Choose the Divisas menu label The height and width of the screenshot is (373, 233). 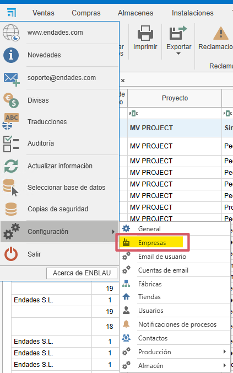[38, 100]
